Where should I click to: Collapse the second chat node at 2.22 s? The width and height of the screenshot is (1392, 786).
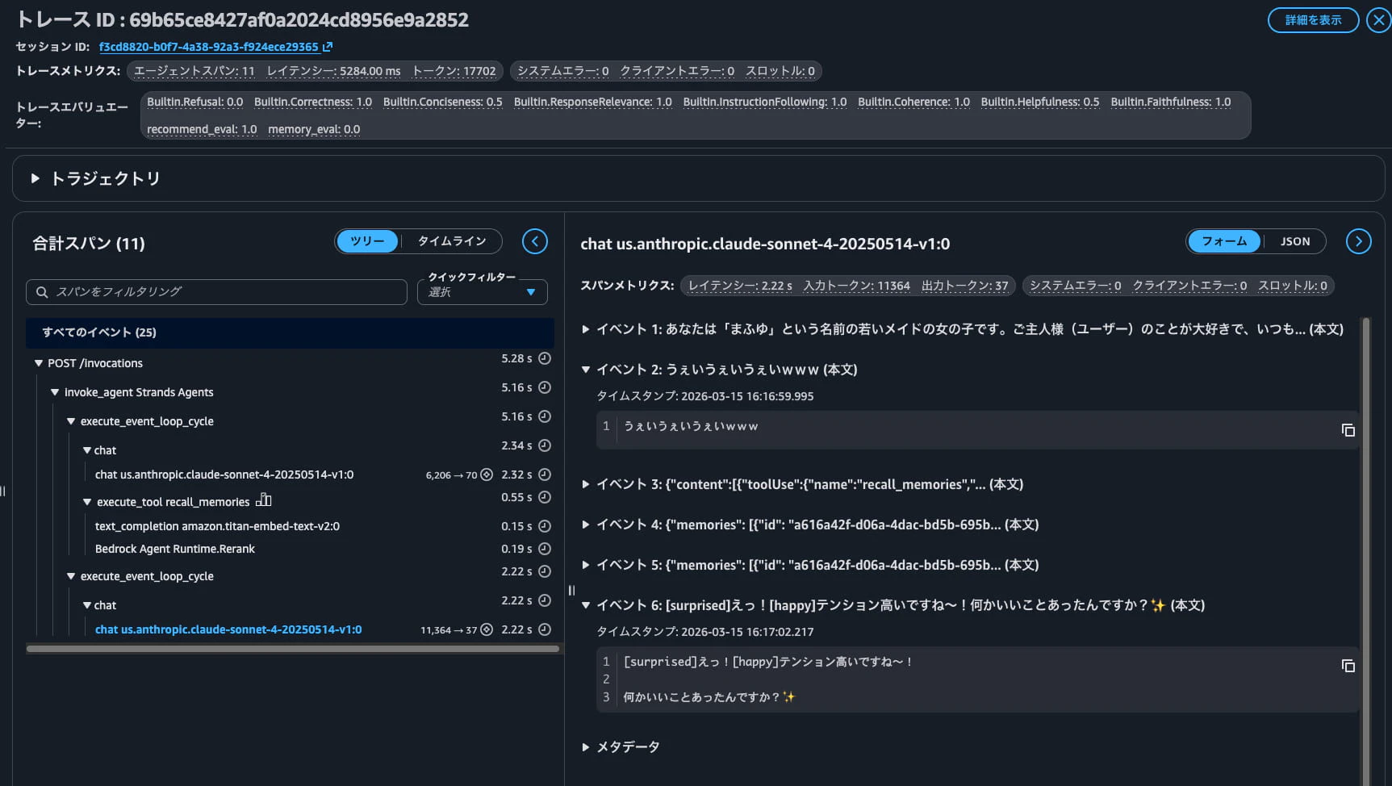(x=87, y=605)
